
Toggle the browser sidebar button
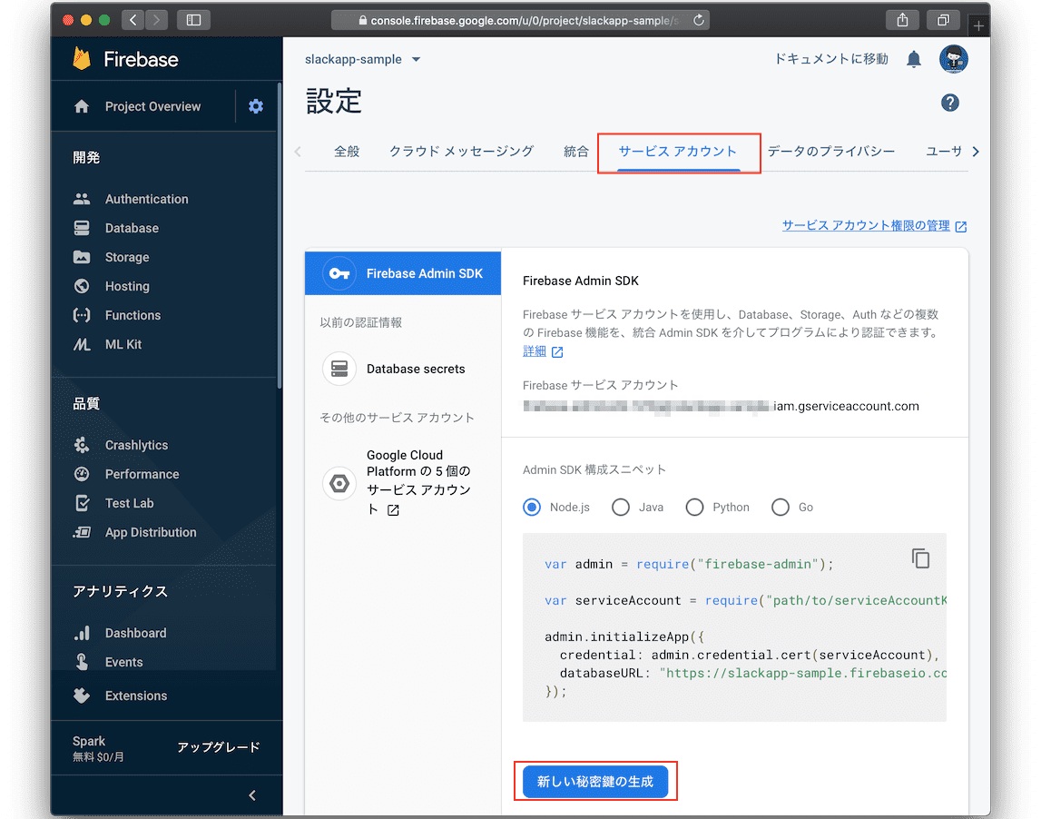pyautogui.click(x=193, y=21)
